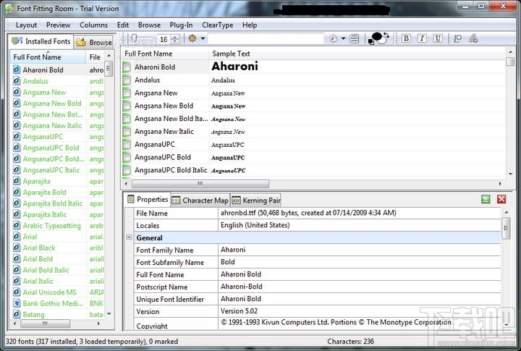Image resolution: width=521 pixels, height=351 pixels.
Task: Click the File column header in left panel
Action: 96,57
